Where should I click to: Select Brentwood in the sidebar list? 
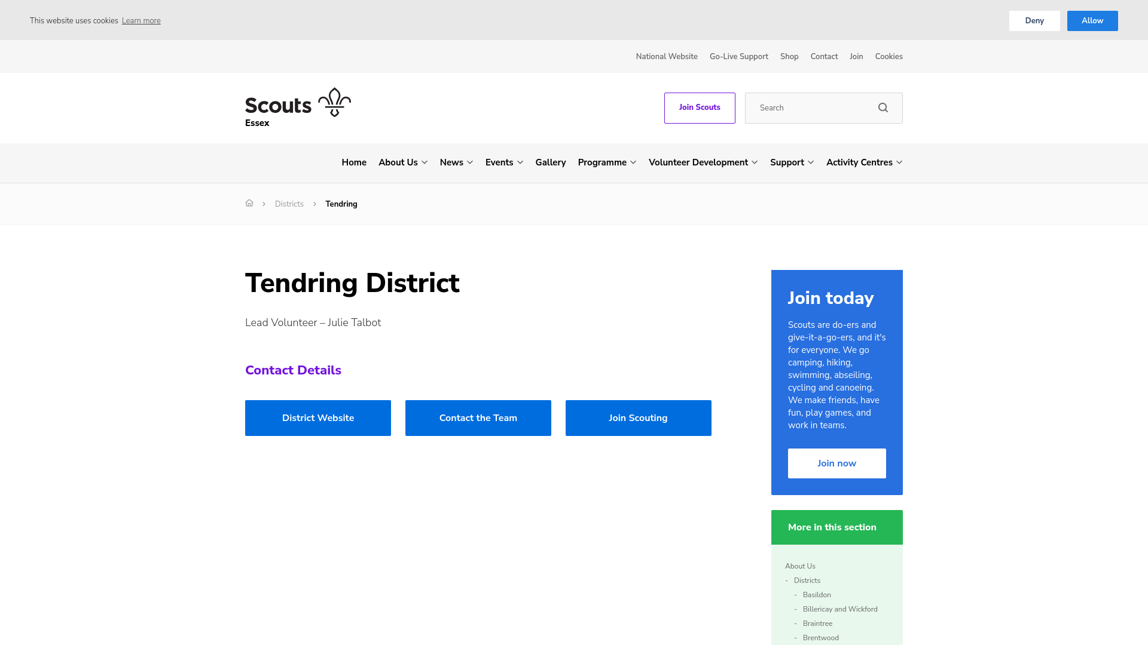(821, 638)
